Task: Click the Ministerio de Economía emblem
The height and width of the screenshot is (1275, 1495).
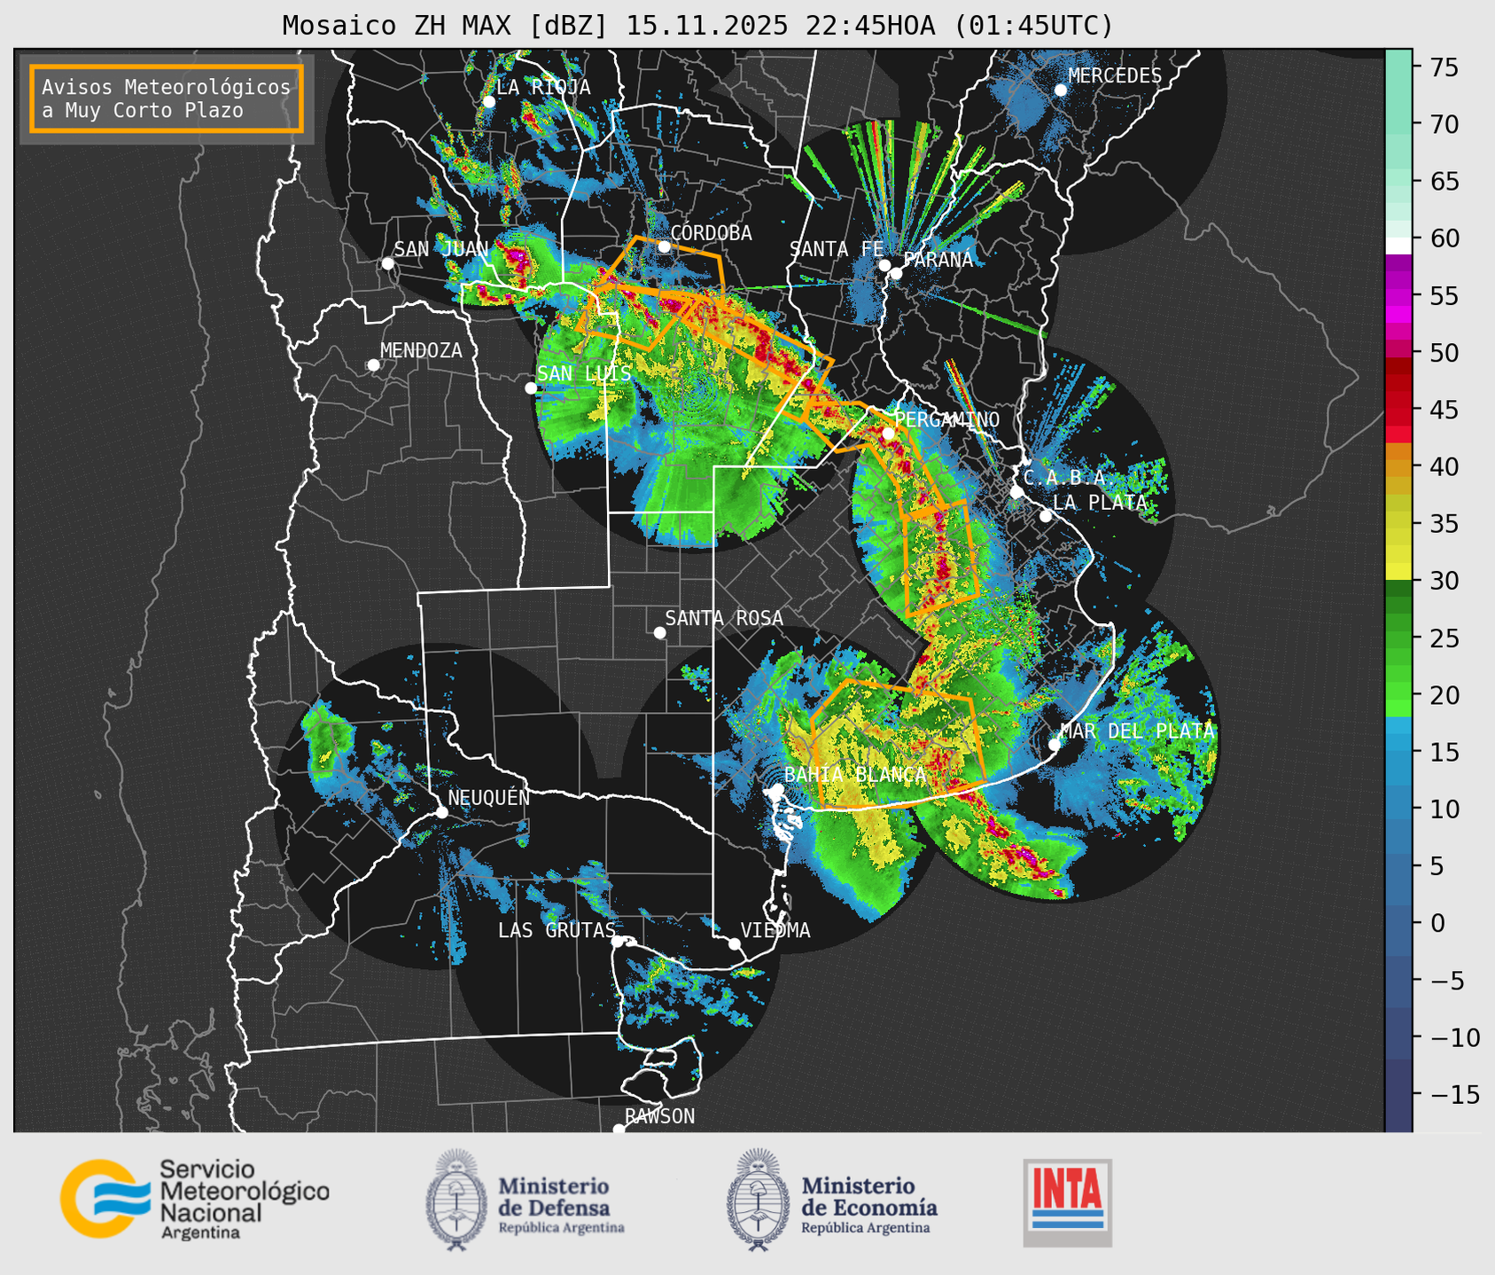Action: point(757,1200)
